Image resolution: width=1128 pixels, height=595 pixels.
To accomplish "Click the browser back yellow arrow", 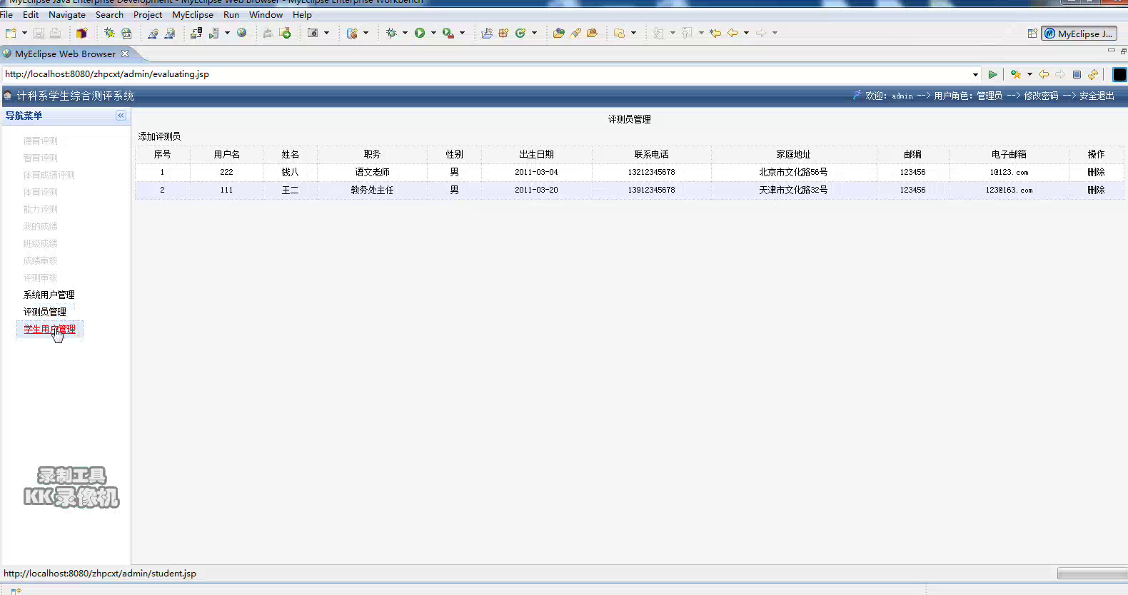I will tap(1044, 74).
